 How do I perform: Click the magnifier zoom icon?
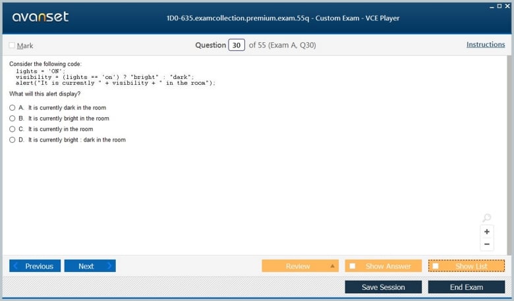(487, 217)
